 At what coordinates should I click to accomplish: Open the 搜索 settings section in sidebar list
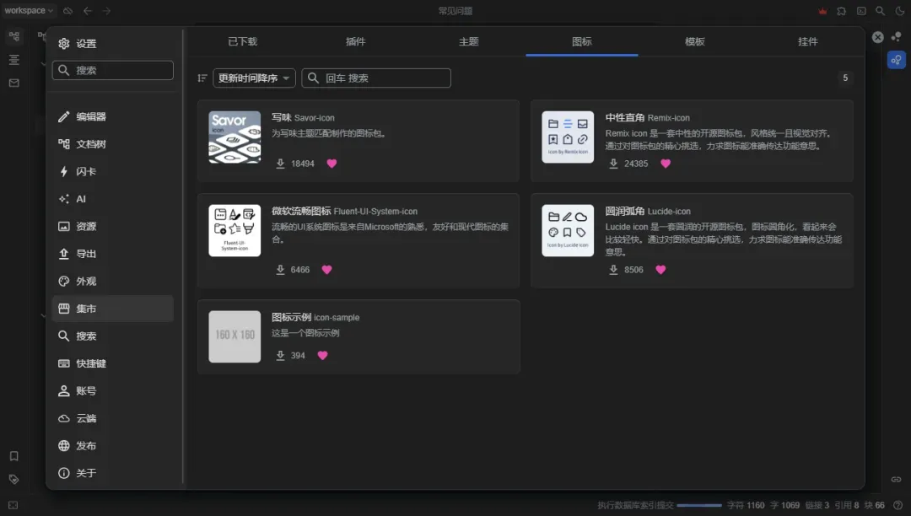[113, 336]
